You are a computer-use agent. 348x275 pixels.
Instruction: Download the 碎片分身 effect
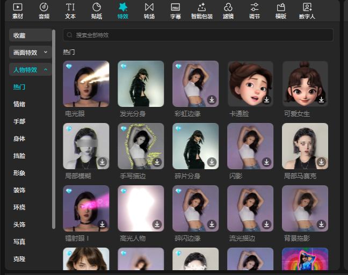point(212,162)
